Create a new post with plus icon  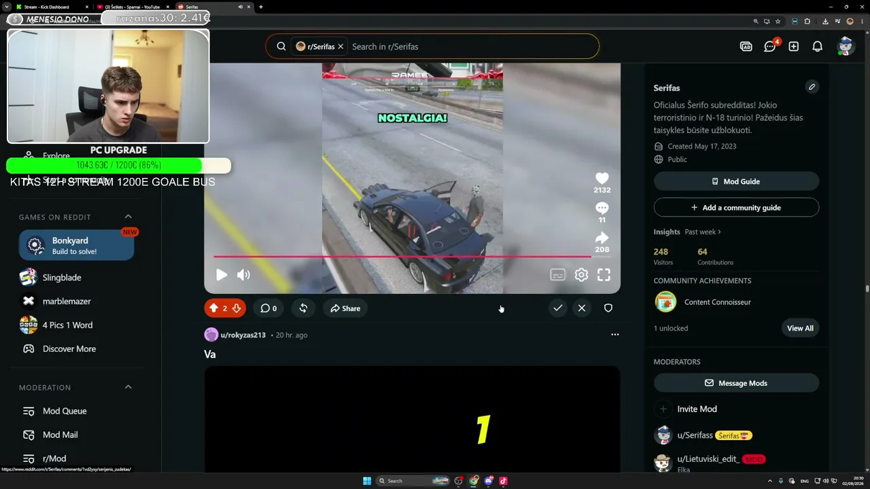[x=793, y=47]
